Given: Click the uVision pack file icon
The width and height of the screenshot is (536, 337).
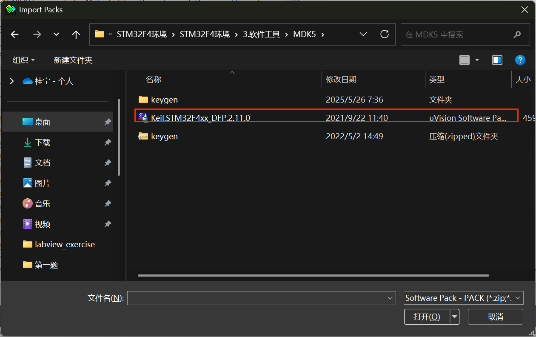Looking at the screenshot, I should click(x=143, y=118).
